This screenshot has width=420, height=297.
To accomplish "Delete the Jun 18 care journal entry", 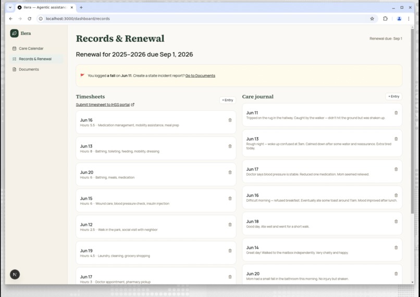I will click(396, 221).
